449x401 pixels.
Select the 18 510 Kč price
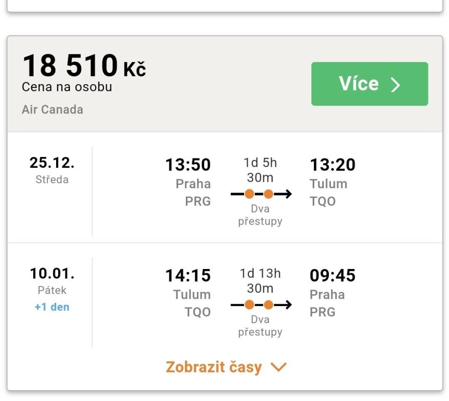[x=84, y=66]
